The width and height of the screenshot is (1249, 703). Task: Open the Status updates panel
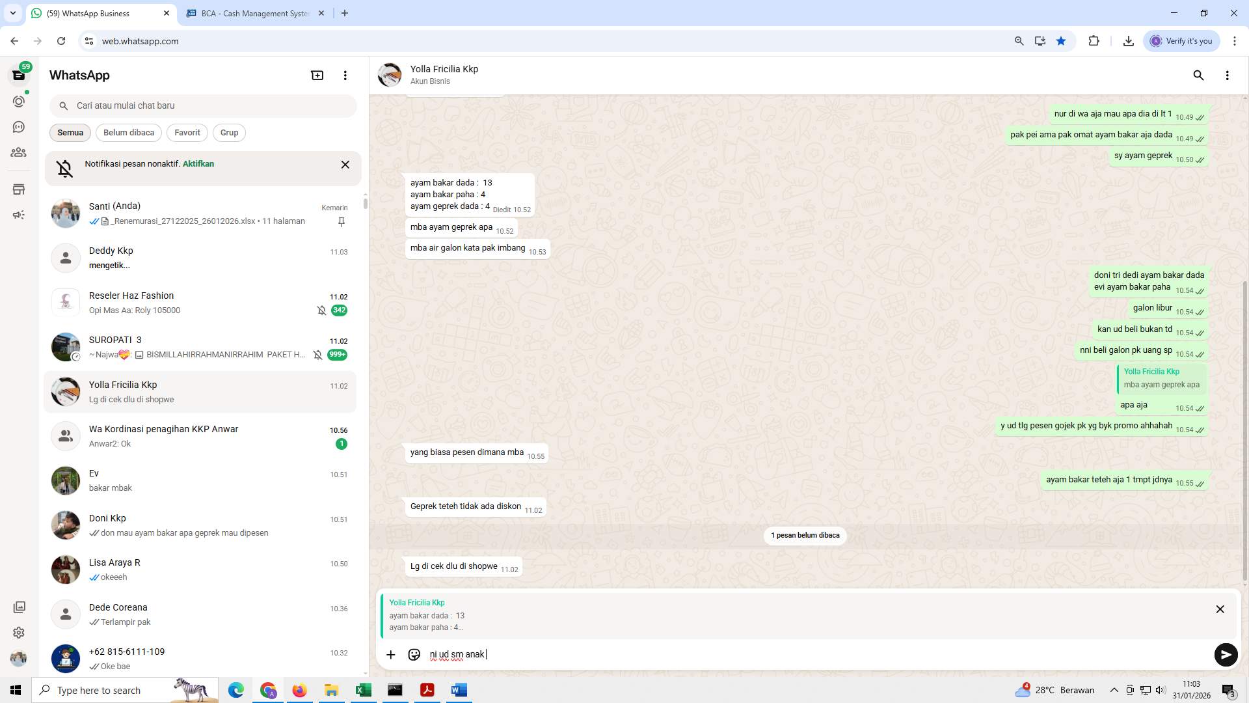click(19, 101)
